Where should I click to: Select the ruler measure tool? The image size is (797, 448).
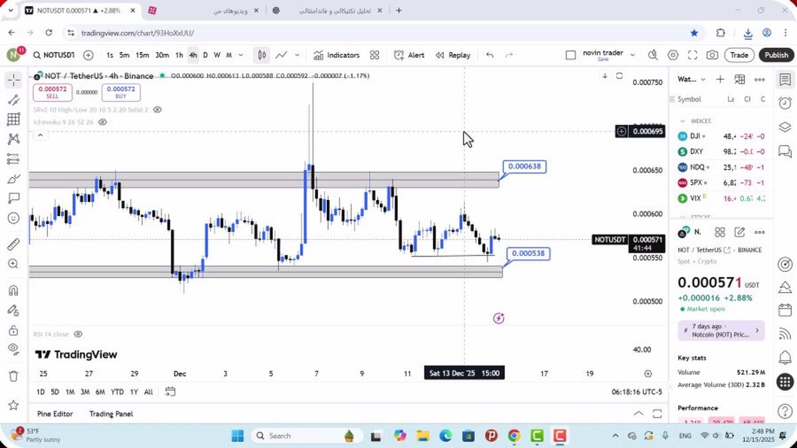13,245
